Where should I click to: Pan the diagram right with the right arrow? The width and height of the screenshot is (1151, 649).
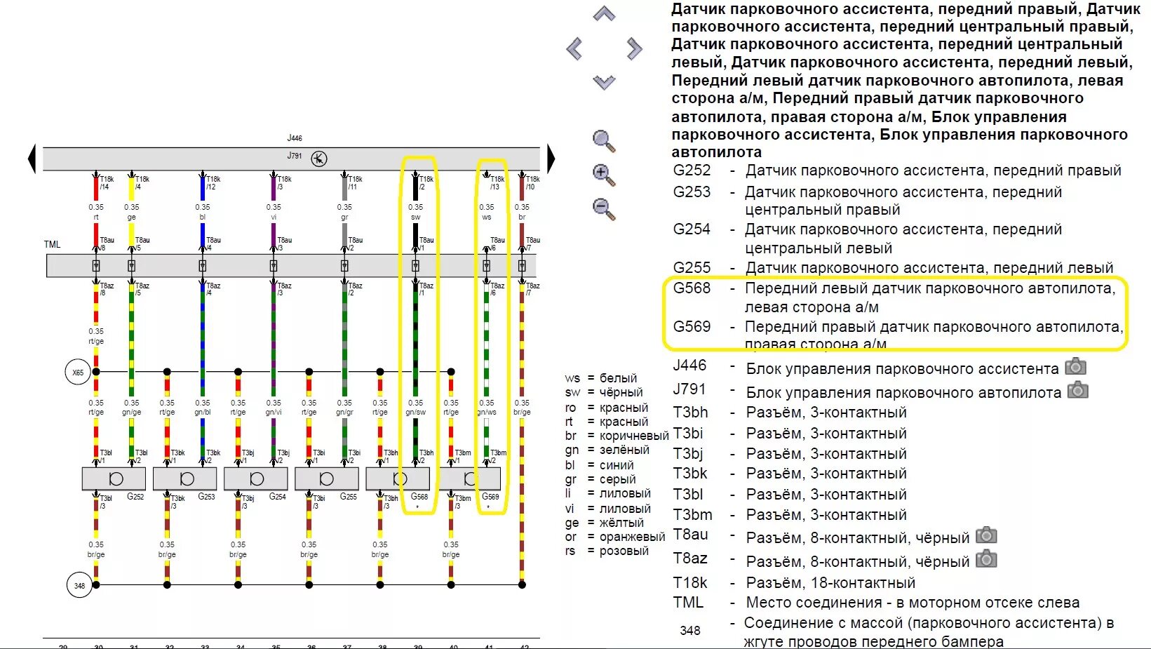634,49
